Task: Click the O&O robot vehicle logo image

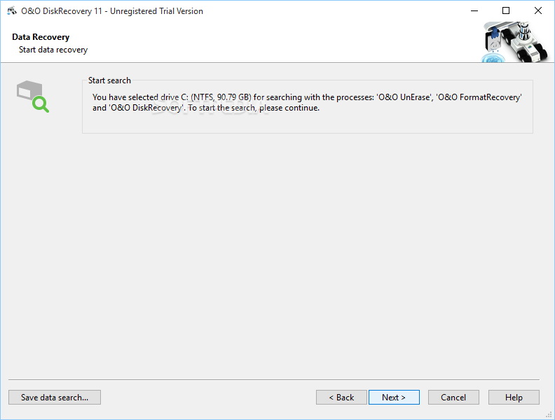Action: coord(514,42)
